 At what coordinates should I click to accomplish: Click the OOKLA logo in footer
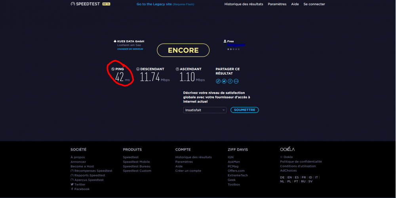287,149
